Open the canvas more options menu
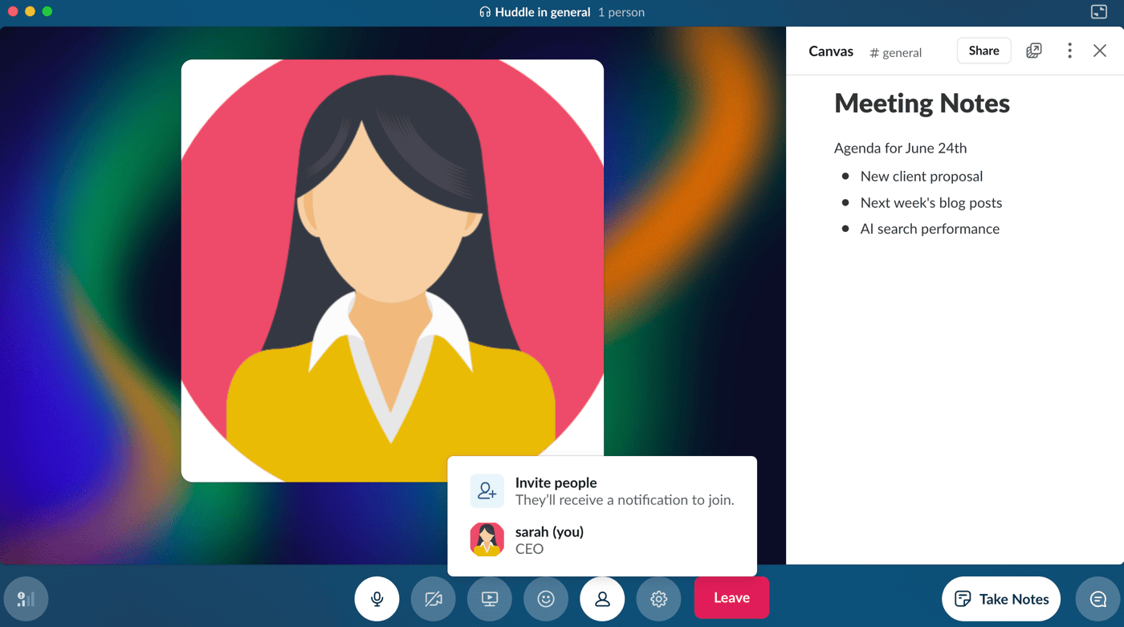Image resolution: width=1124 pixels, height=627 pixels. (x=1069, y=51)
